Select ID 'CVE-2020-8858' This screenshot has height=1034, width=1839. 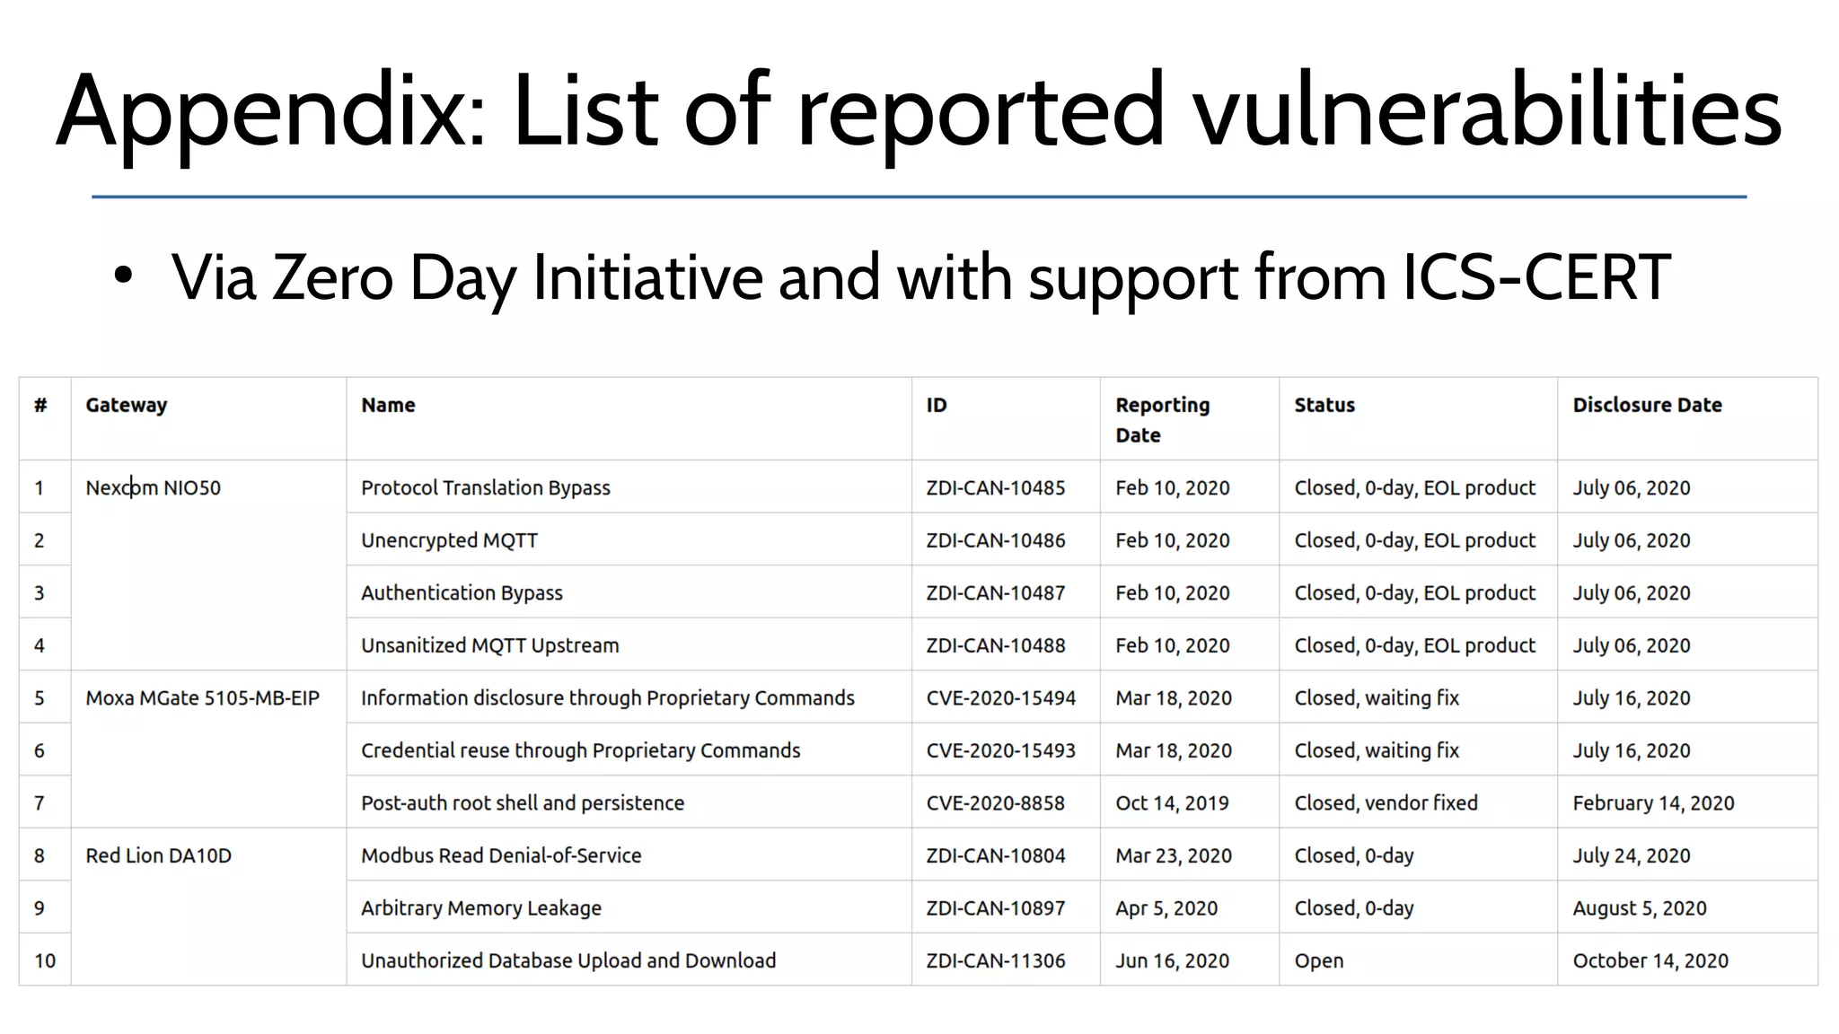[995, 802]
